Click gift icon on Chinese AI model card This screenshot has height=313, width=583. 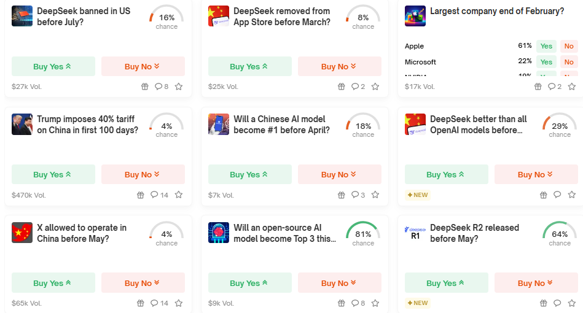(x=342, y=195)
